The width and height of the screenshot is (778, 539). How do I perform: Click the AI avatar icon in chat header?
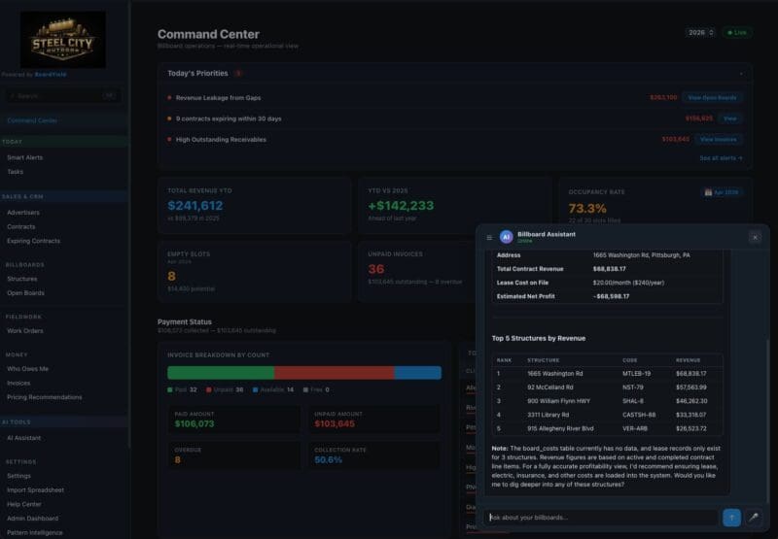click(506, 237)
